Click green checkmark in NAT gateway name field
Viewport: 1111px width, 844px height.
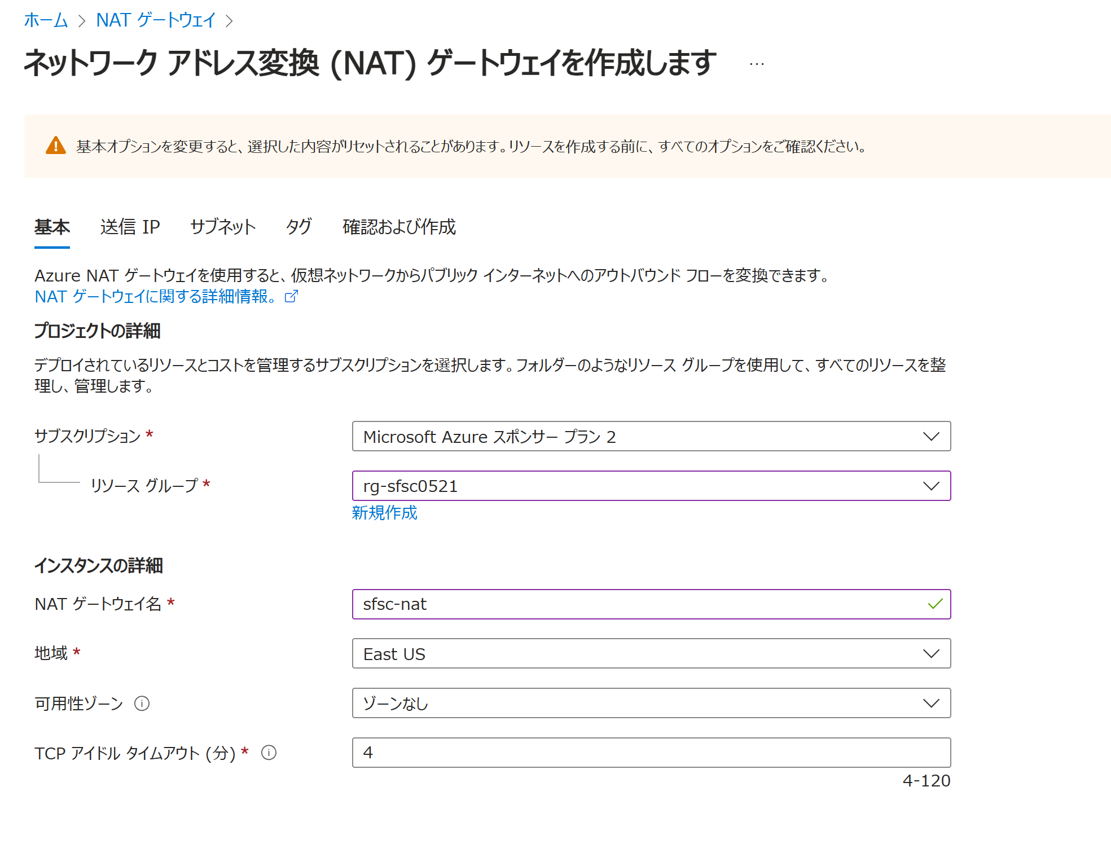(935, 604)
